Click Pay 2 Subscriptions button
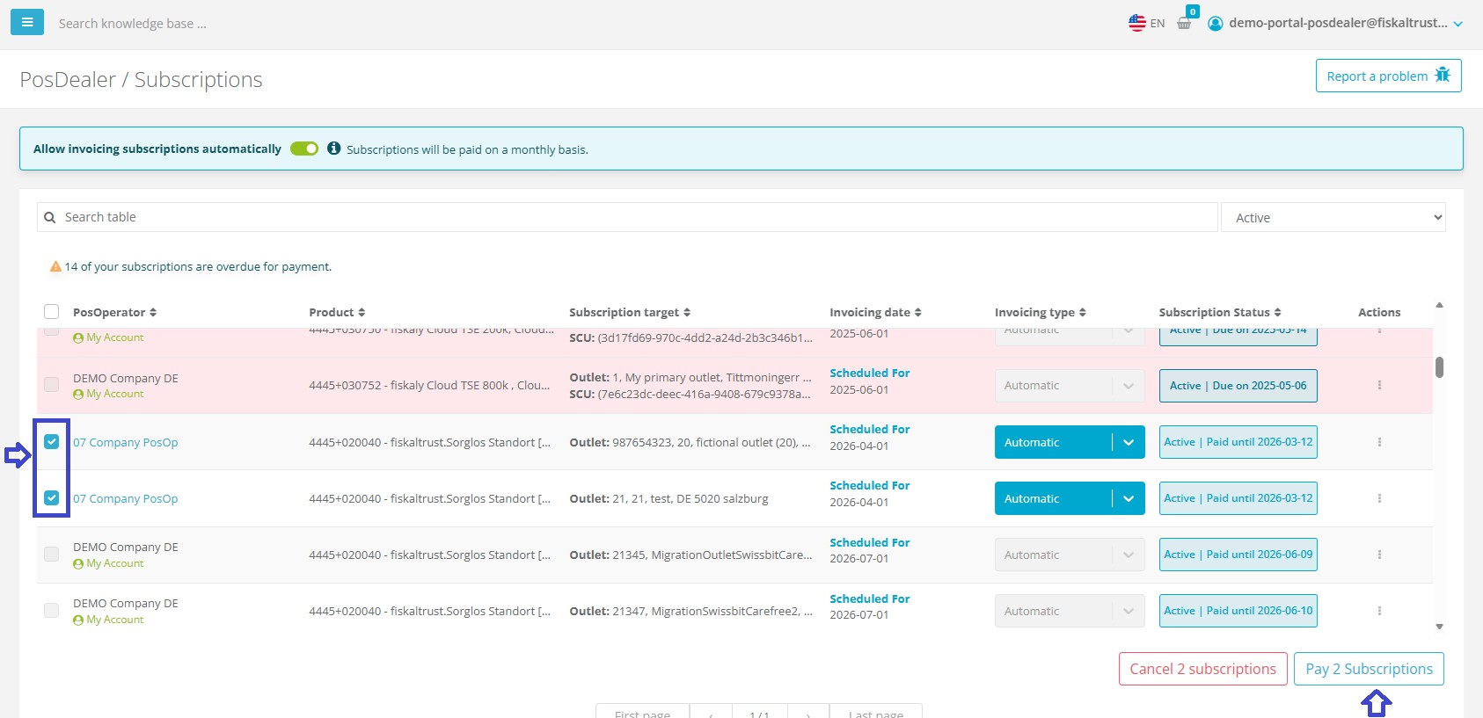This screenshot has height=718, width=1483. (x=1369, y=669)
